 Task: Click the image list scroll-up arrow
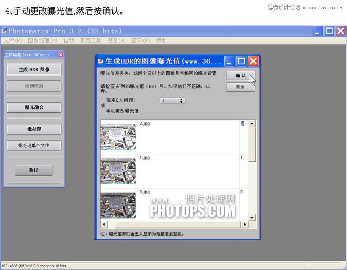252,124
